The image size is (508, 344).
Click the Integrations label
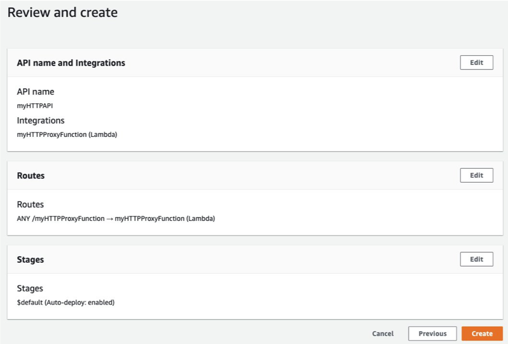point(40,120)
